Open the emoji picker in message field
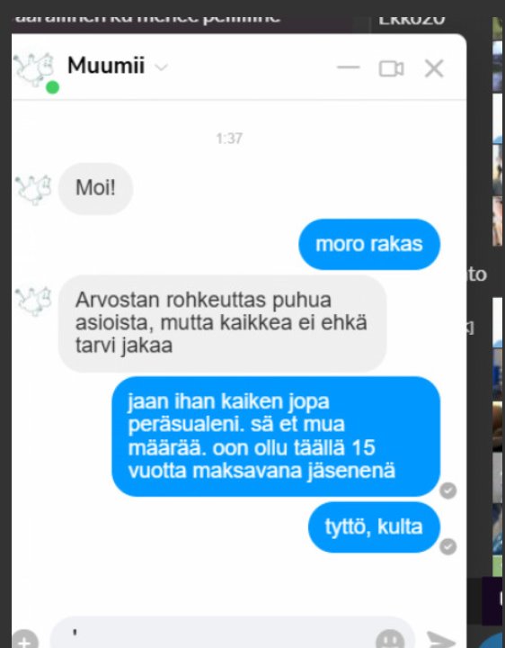This screenshot has width=505, height=648. click(390, 640)
